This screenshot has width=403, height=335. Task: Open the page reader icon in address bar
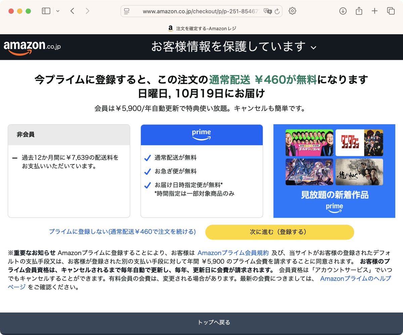(x=127, y=11)
